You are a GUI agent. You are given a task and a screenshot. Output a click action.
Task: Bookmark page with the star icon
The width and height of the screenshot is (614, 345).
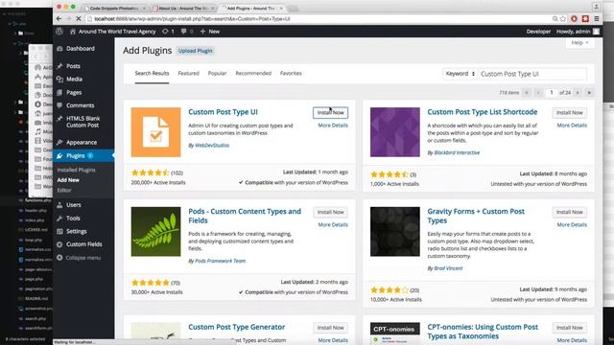pyautogui.click(x=563, y=19)
